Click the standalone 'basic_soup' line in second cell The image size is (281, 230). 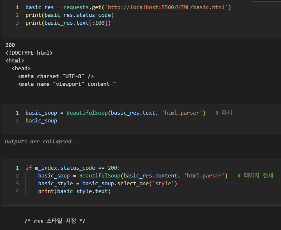click(41, 121)
